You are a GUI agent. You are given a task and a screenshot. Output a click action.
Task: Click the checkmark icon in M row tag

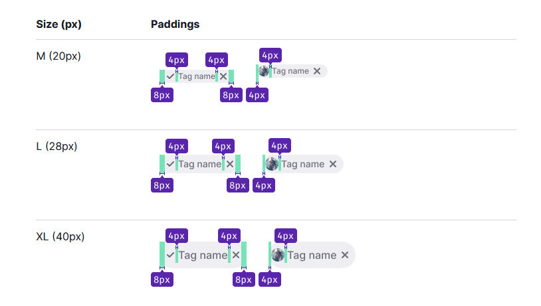(170, 76)
